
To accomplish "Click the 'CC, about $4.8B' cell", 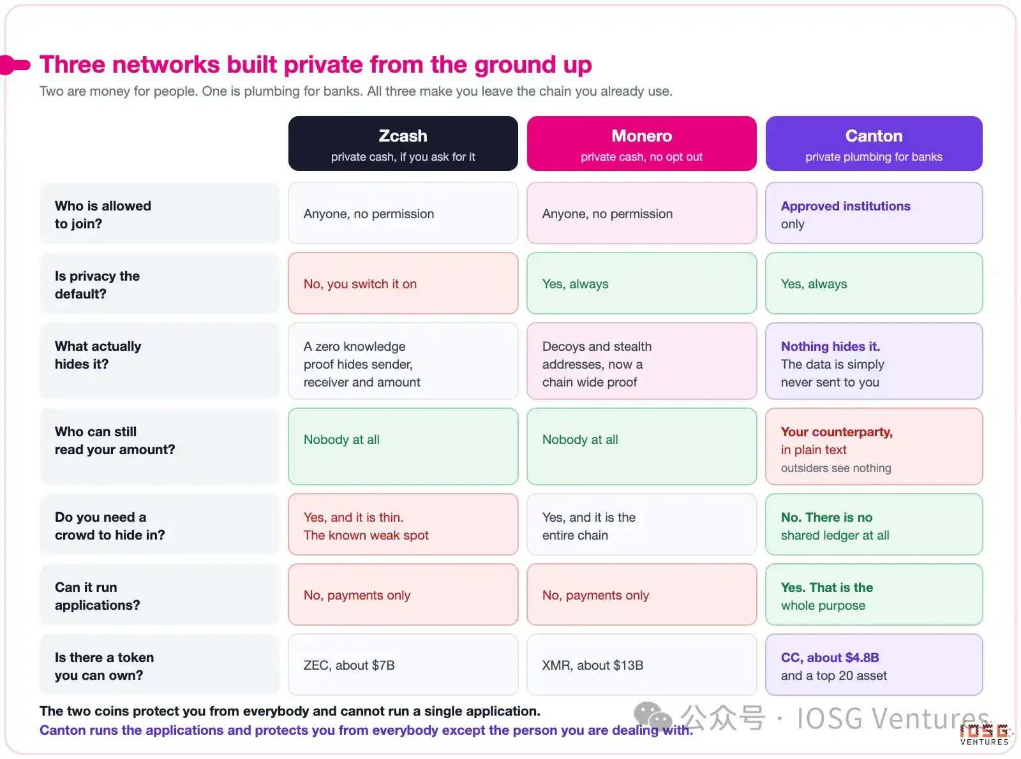I will [x=874, y=665].
